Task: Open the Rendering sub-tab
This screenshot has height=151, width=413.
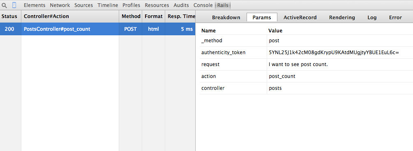Action: [342, 18]
